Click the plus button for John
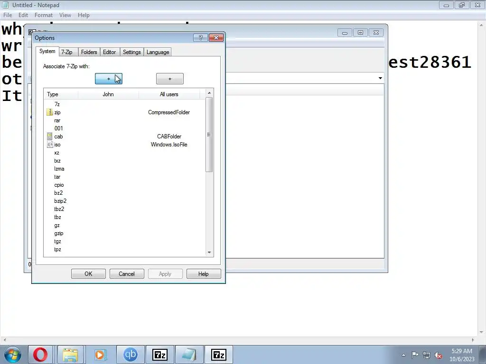 (109, 79)
